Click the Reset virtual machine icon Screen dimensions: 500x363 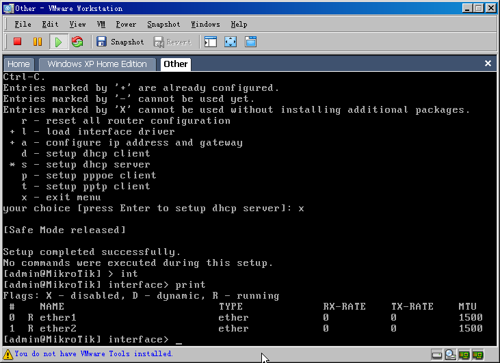77,42
